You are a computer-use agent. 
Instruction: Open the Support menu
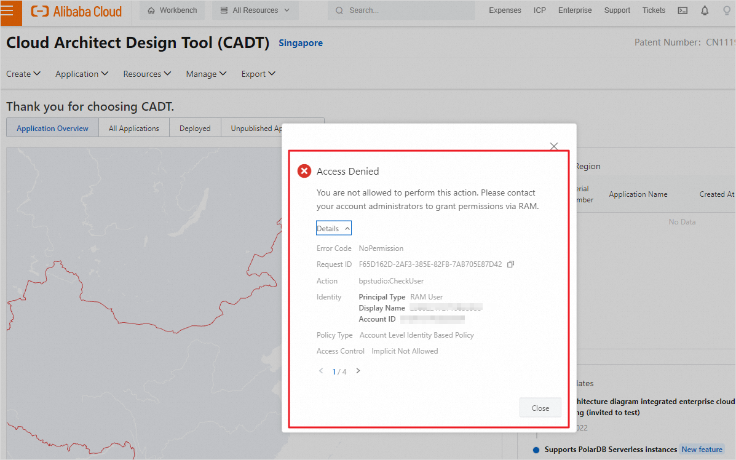coord(617,10)
